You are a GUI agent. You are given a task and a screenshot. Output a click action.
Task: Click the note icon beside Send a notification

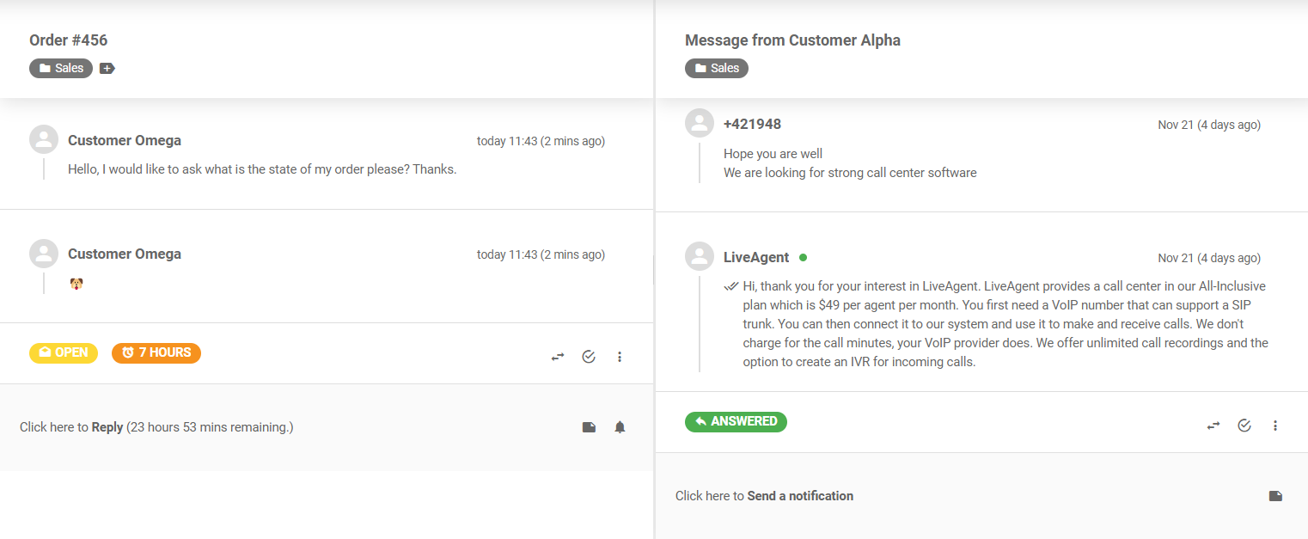point(1275,496)
